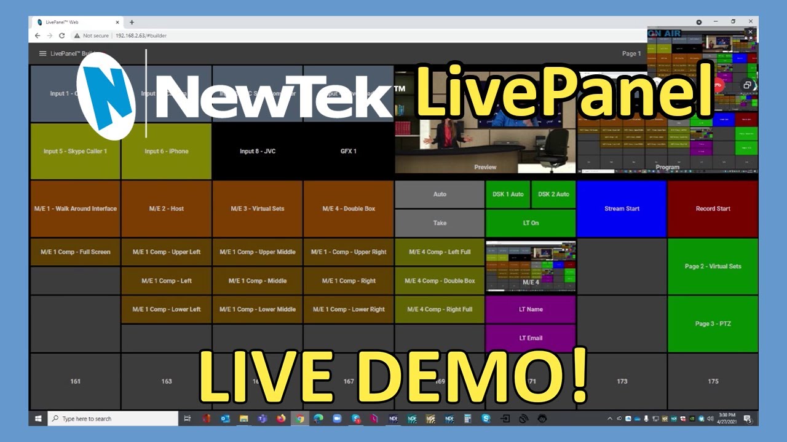Open Zoom from the taskbar
This screenshot has width=787, height=442.
337,419
